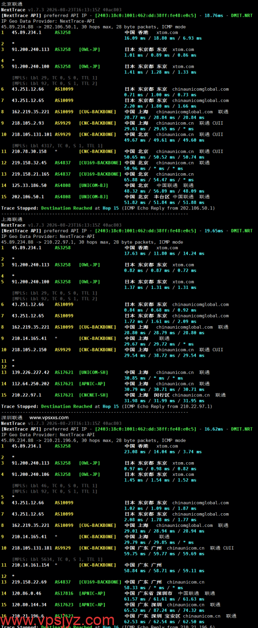Click hop IP address 218.105.131.181
The image size is (258, 628).
point(32,548)
